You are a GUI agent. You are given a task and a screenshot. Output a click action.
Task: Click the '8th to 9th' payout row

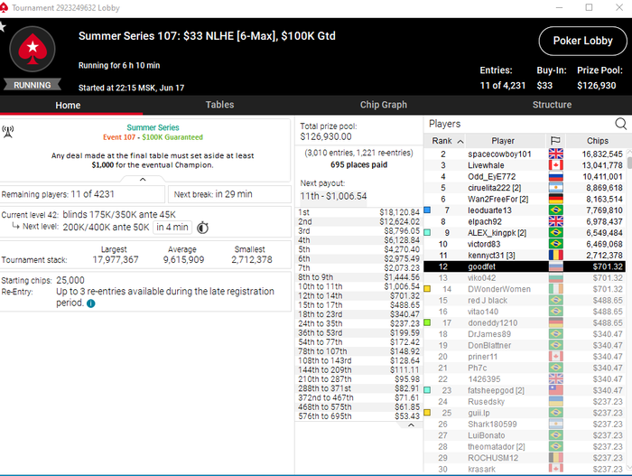pos(358,277)
